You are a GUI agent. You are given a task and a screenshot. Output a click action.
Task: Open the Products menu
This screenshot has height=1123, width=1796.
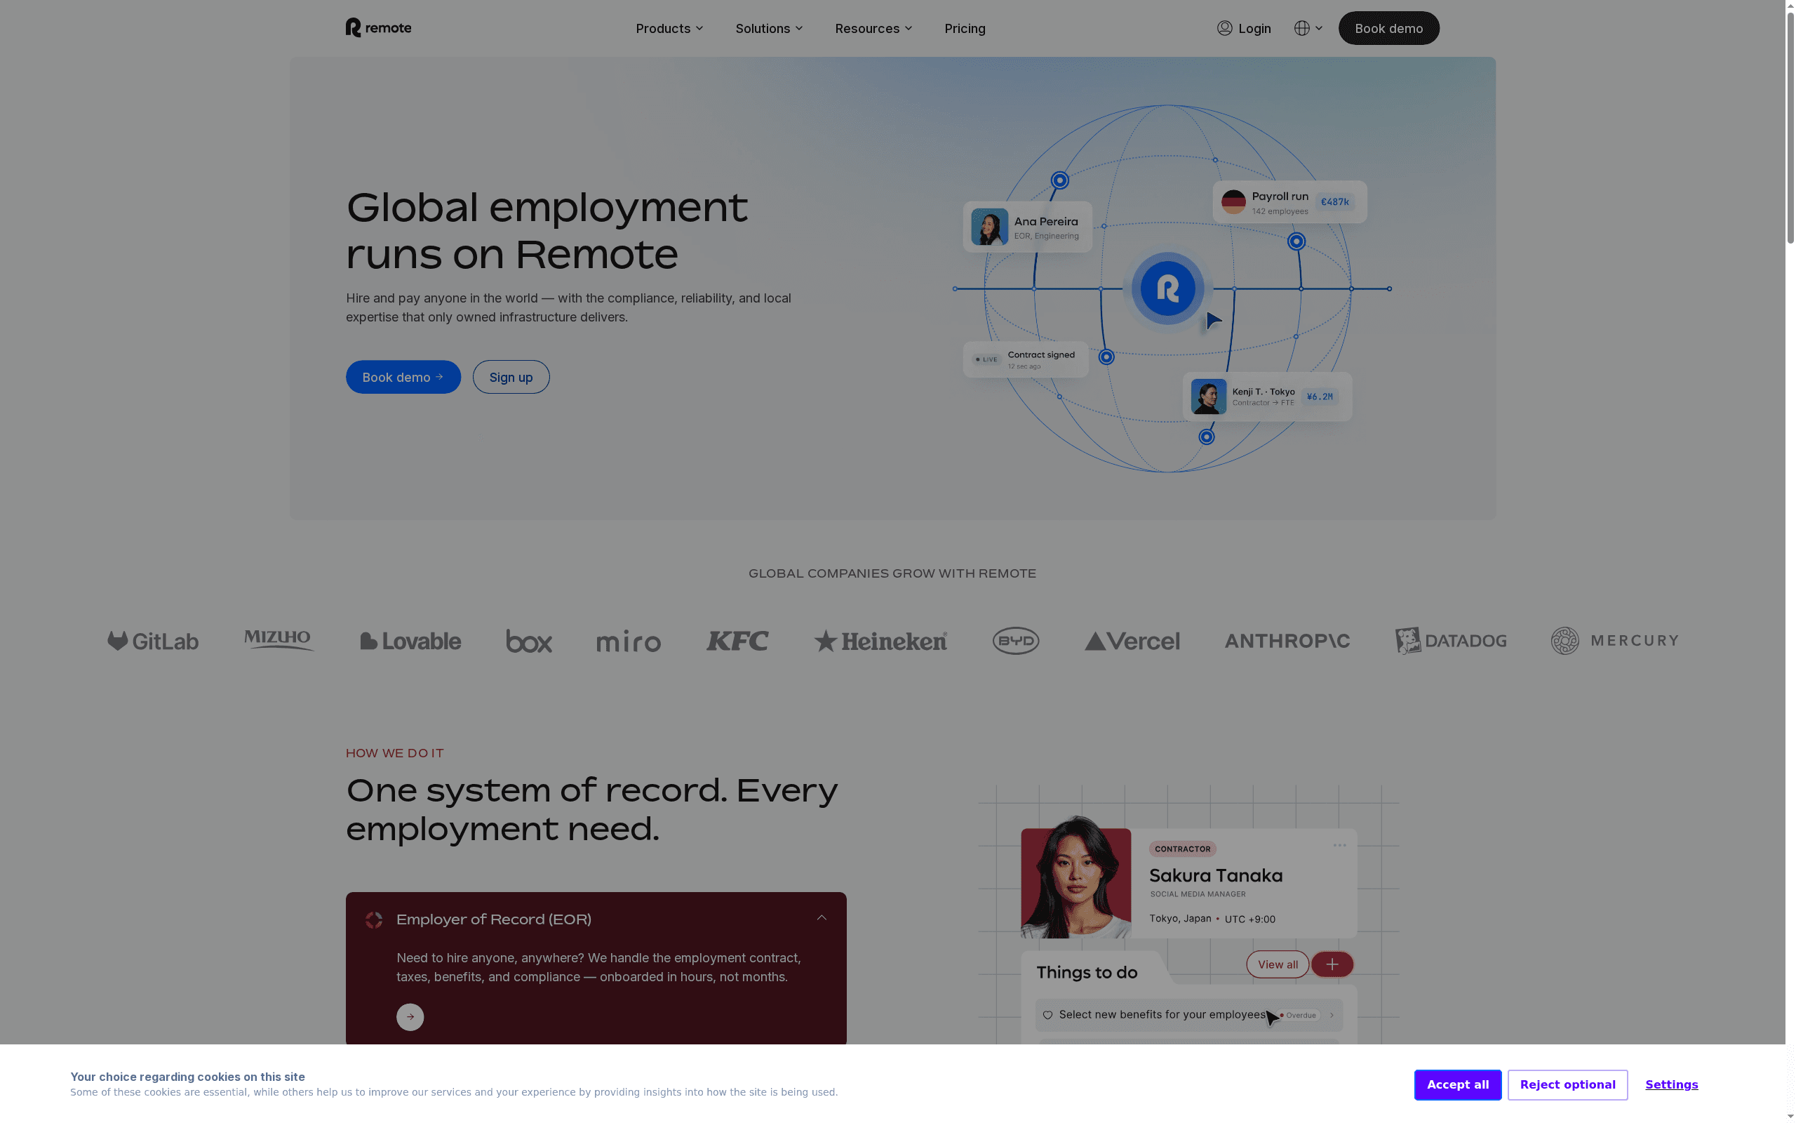point(669,28)
